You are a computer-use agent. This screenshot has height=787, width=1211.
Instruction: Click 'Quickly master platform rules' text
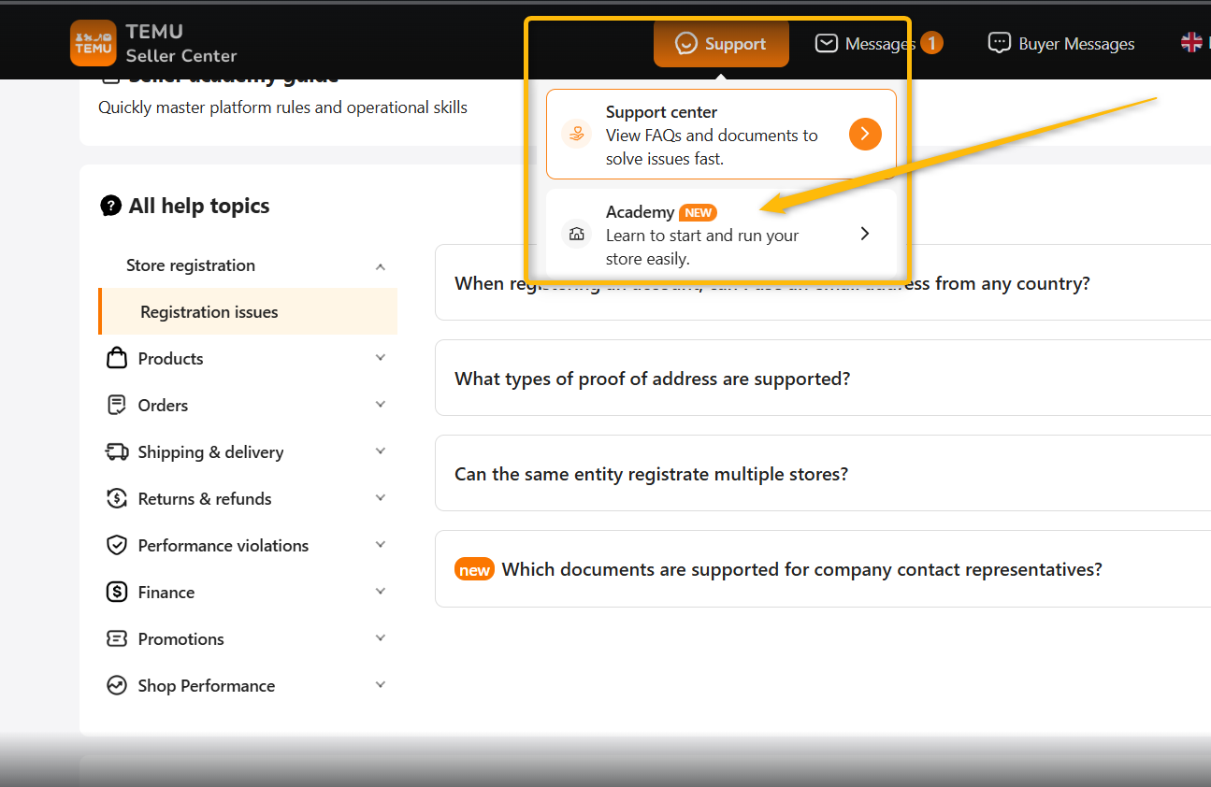(x=282, y=107)
